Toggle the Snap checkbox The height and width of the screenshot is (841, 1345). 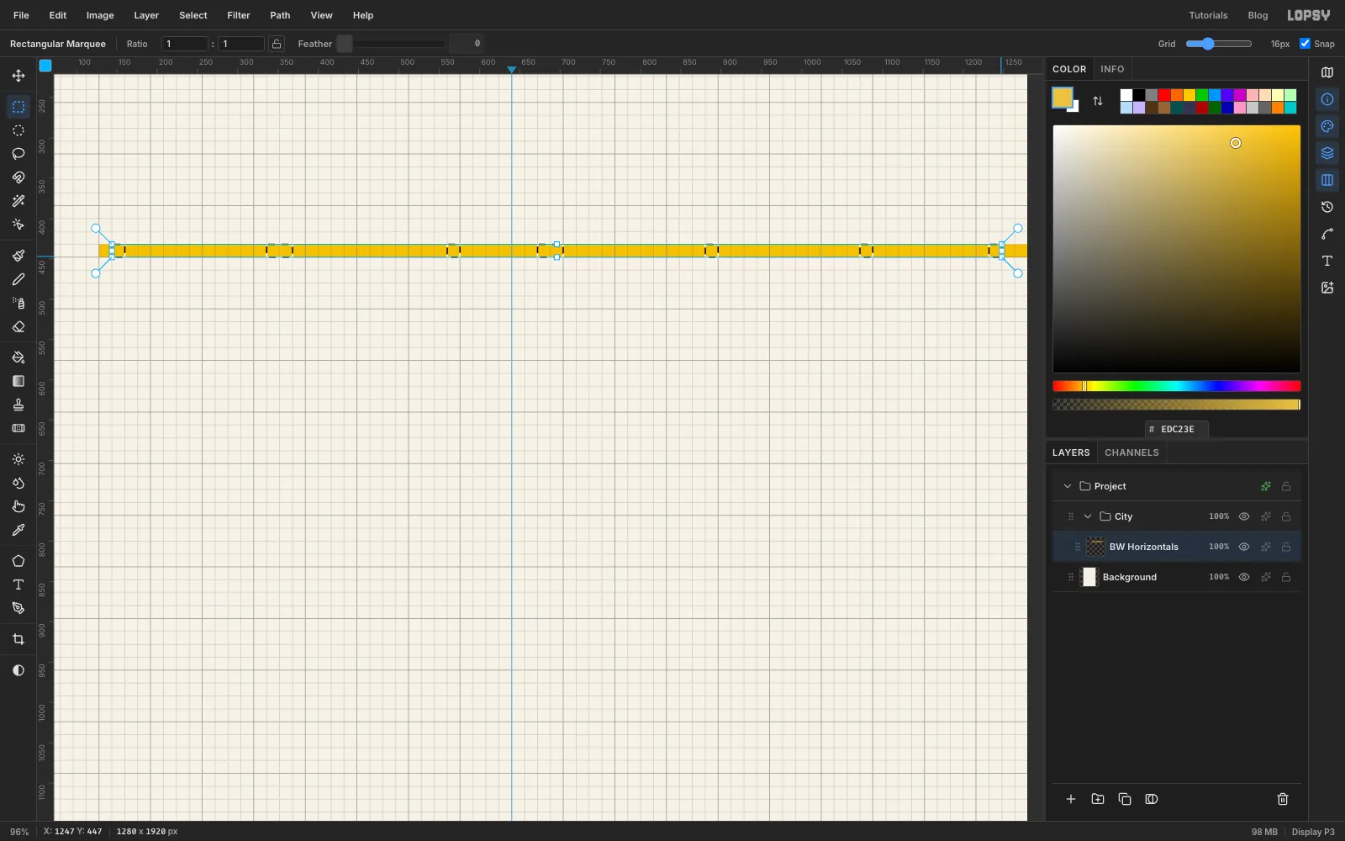[1305, 44]
